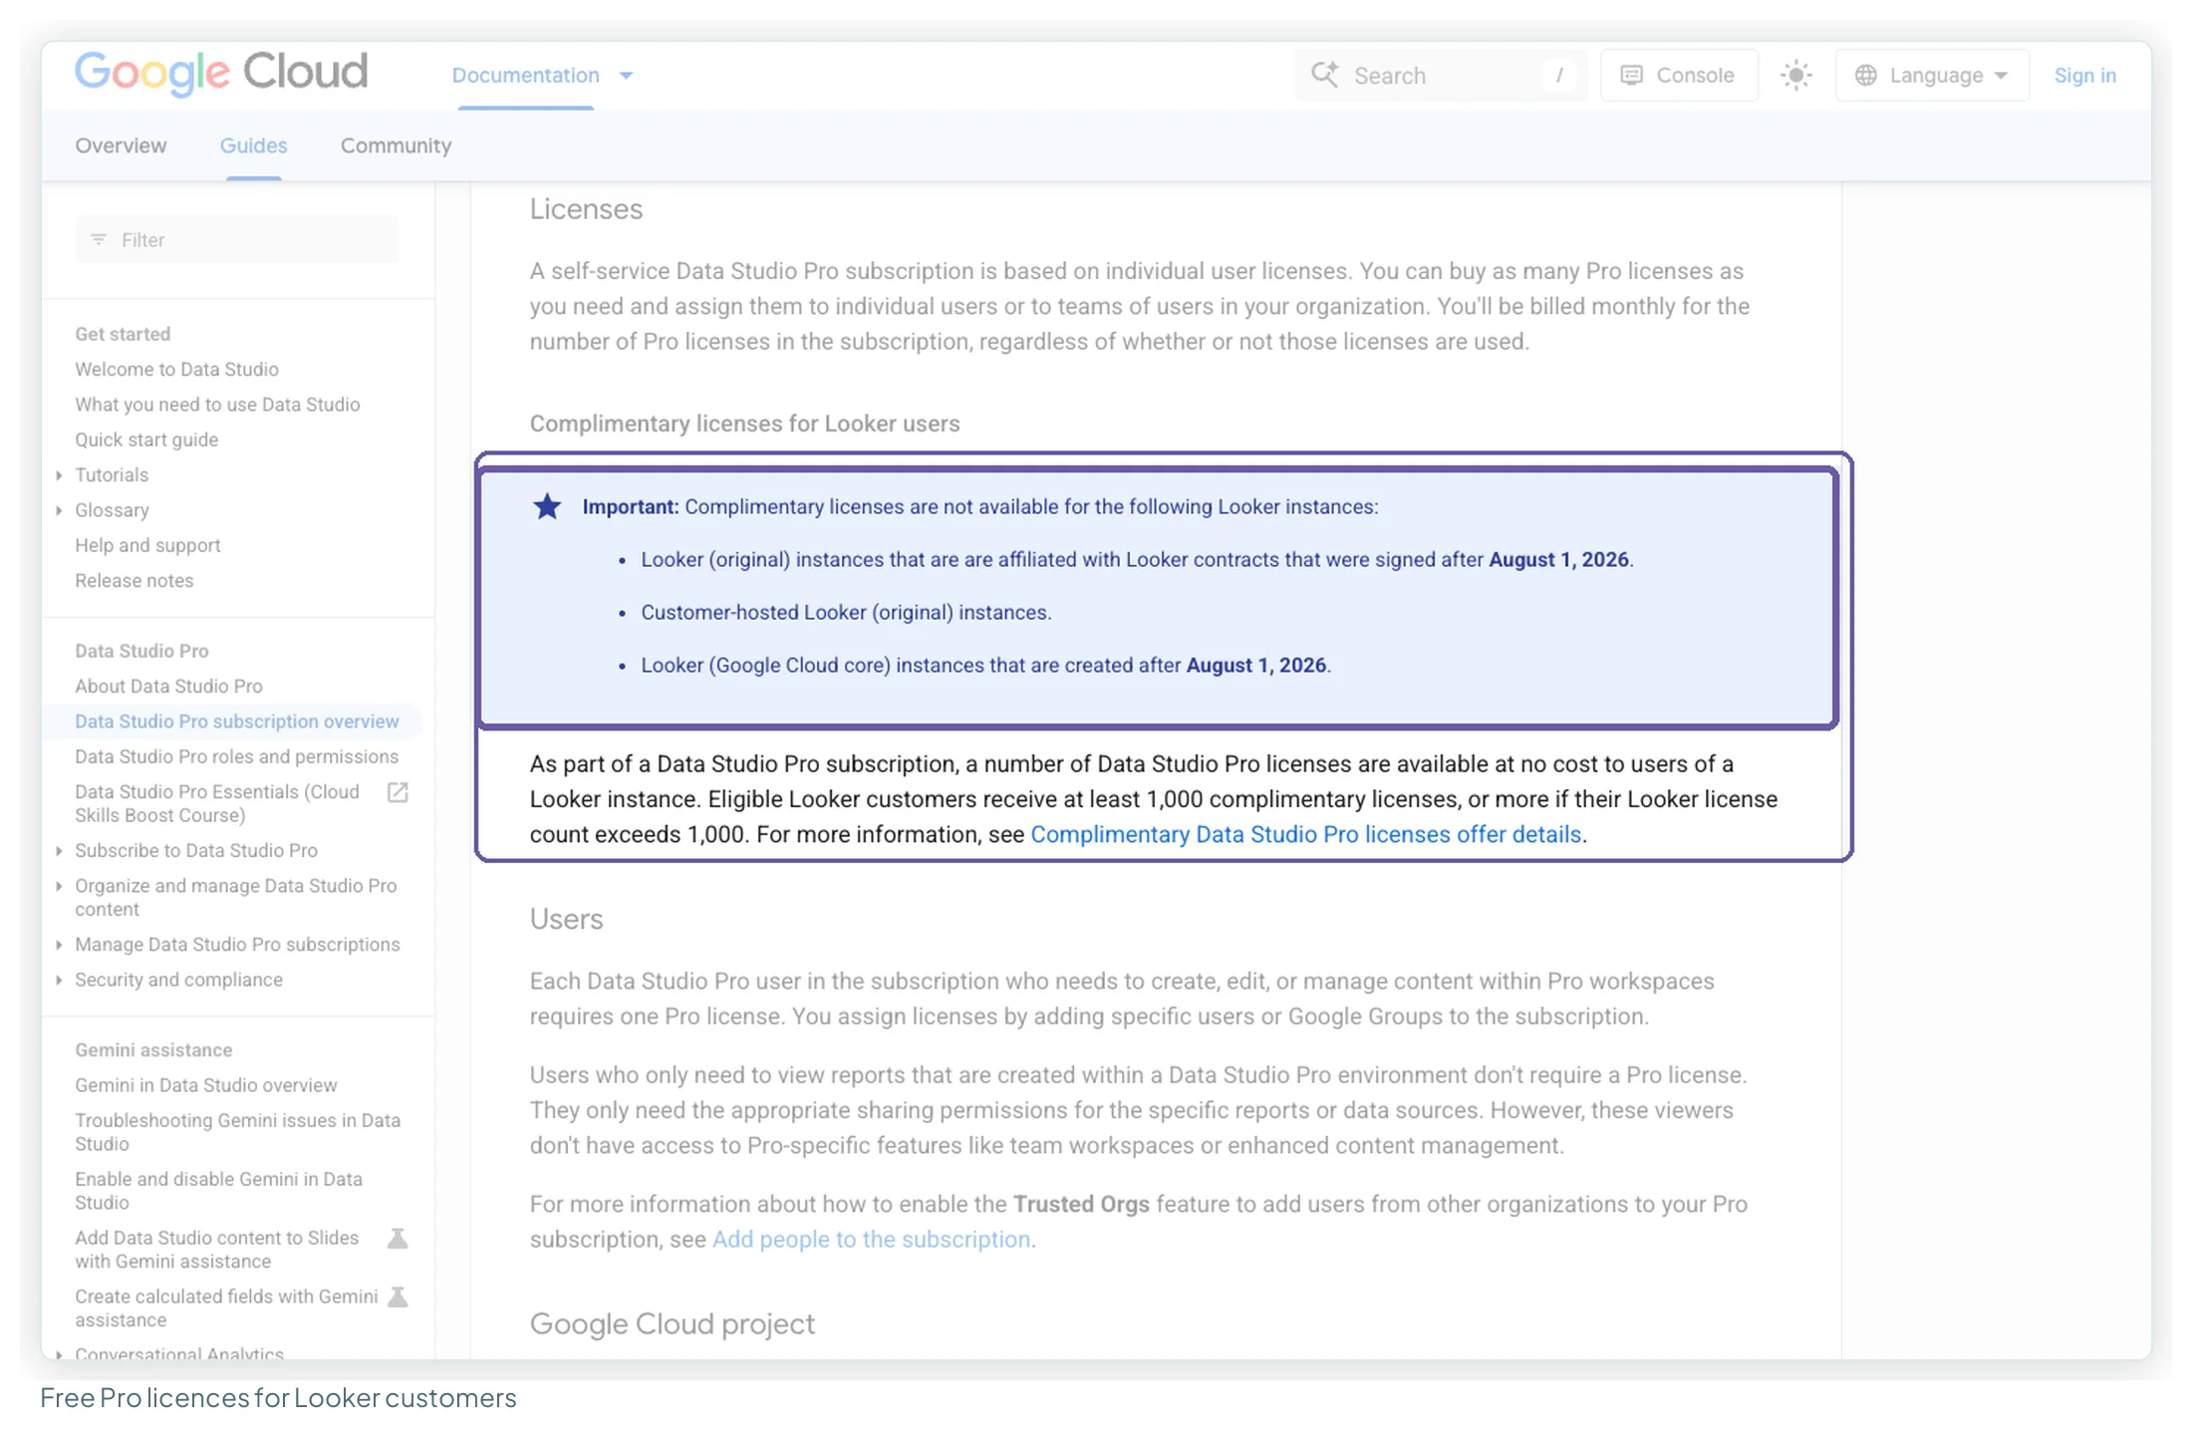Click the Sign in link

2084,76
